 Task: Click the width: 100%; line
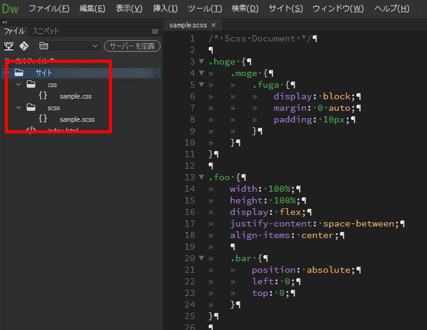pos(263,189)
